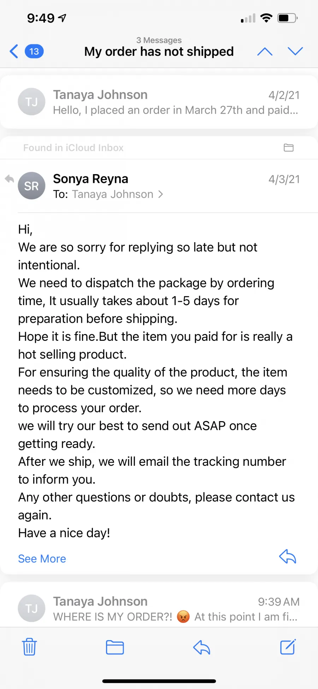
Task: Go to next message with down chevron
Action: click(x=295, y=51)
